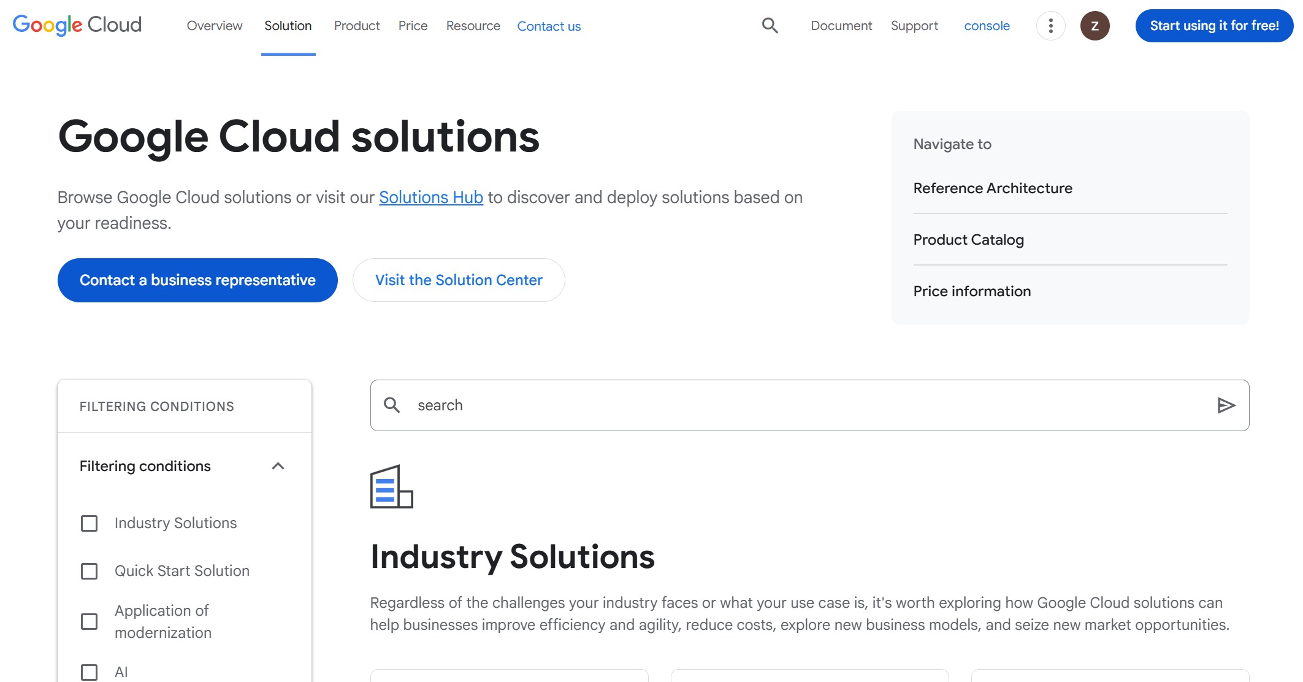Image resolution: width=1303 pixels, height=682 pixels.
Task: Collapse the Filtering conditions section
Action: point(279,466)
